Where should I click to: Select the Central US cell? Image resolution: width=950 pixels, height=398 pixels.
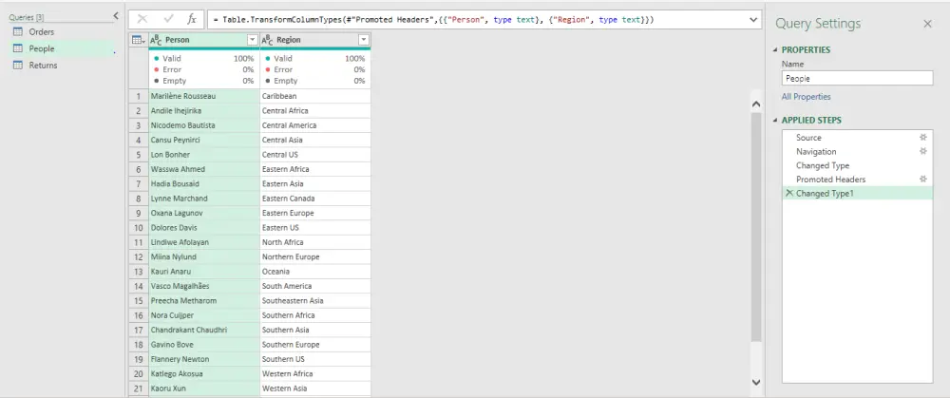[315, 155]
